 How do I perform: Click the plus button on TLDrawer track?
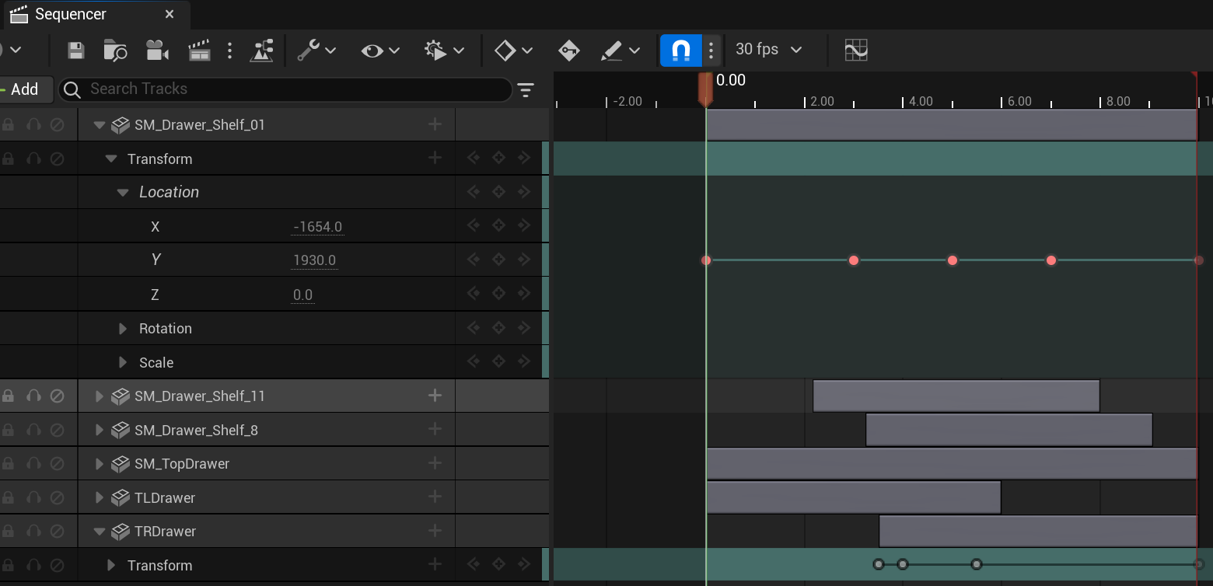(435, 497)
